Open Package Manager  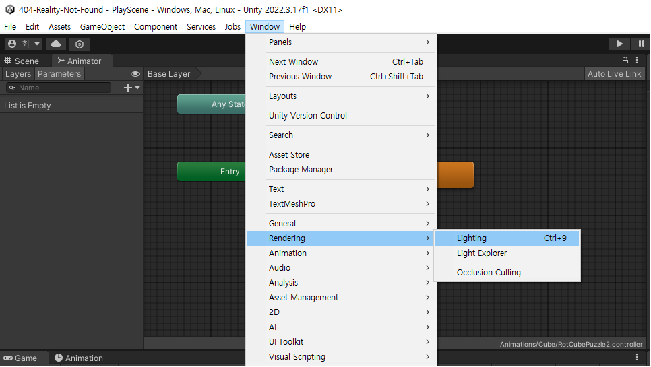point(342,170)
